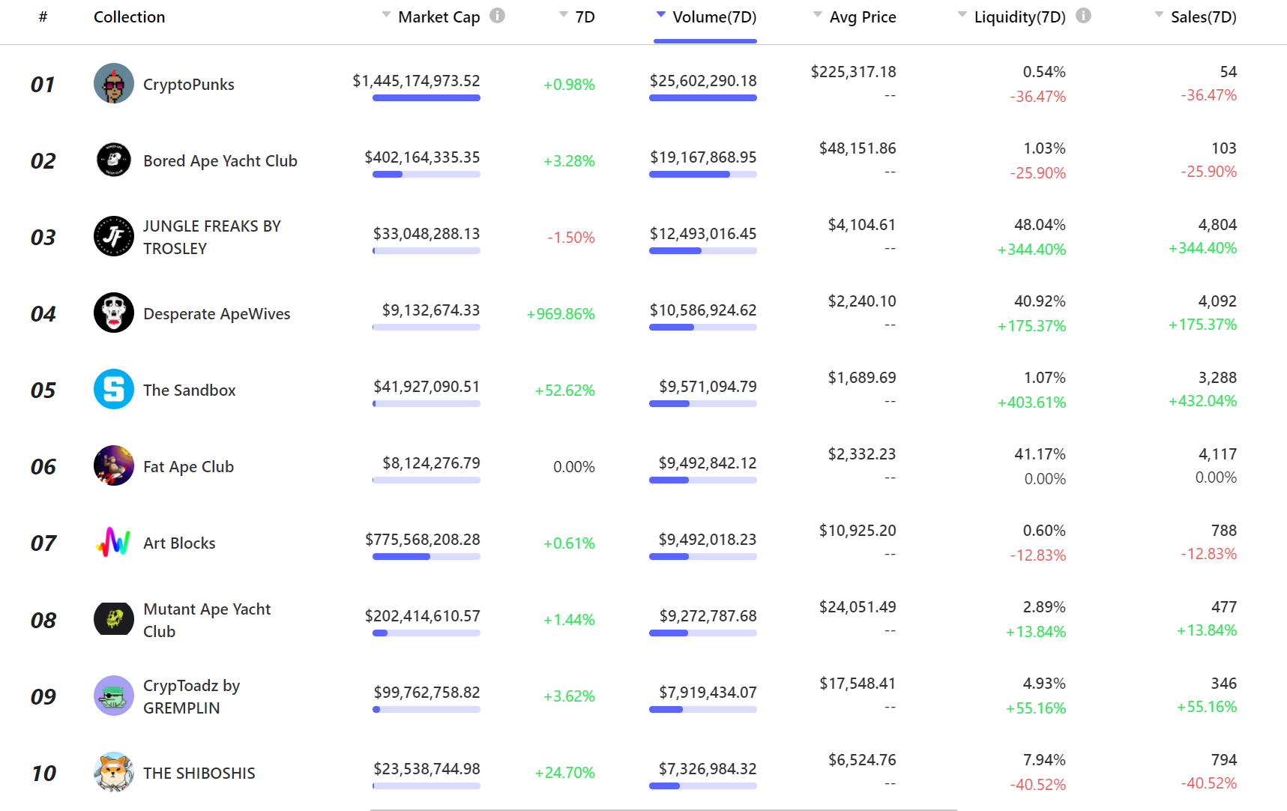Open the CrypToadz by GREMPLIN avatar
Viewport: 1287px width, 811px height.
coord(114,695)
